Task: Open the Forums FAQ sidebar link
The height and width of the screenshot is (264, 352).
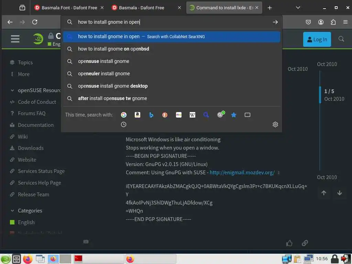Action: point(31,113)
